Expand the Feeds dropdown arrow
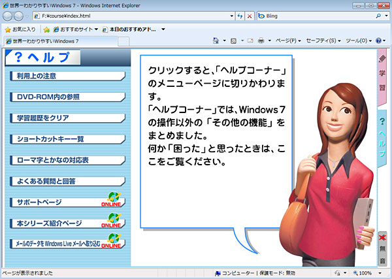Image resolution: width=392 pixels, height=279 pixels. [242, 41]
